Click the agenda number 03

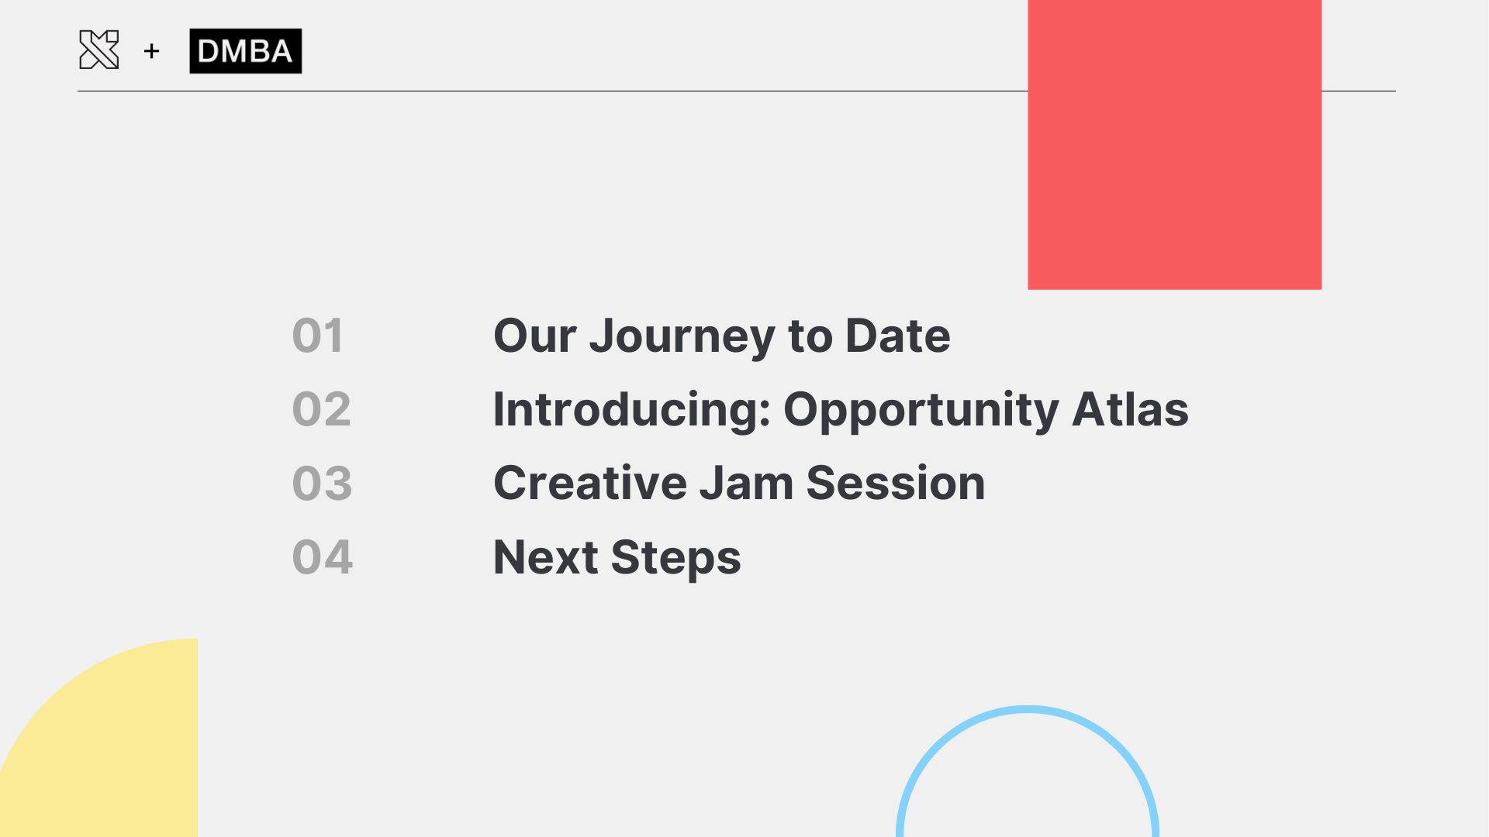(322, 483)
